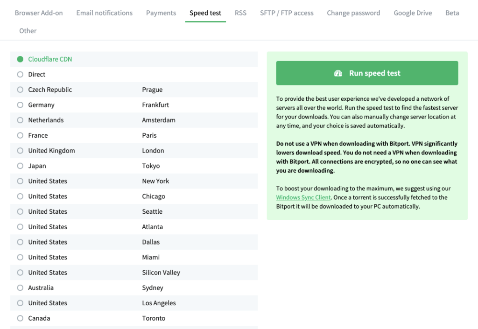
Task: Select the New York server radio button
Action: 20,181
